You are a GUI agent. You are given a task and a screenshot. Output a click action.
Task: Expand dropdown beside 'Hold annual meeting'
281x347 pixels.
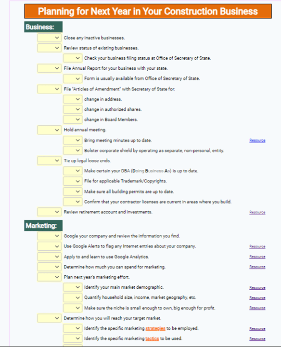tap(50, 130)
